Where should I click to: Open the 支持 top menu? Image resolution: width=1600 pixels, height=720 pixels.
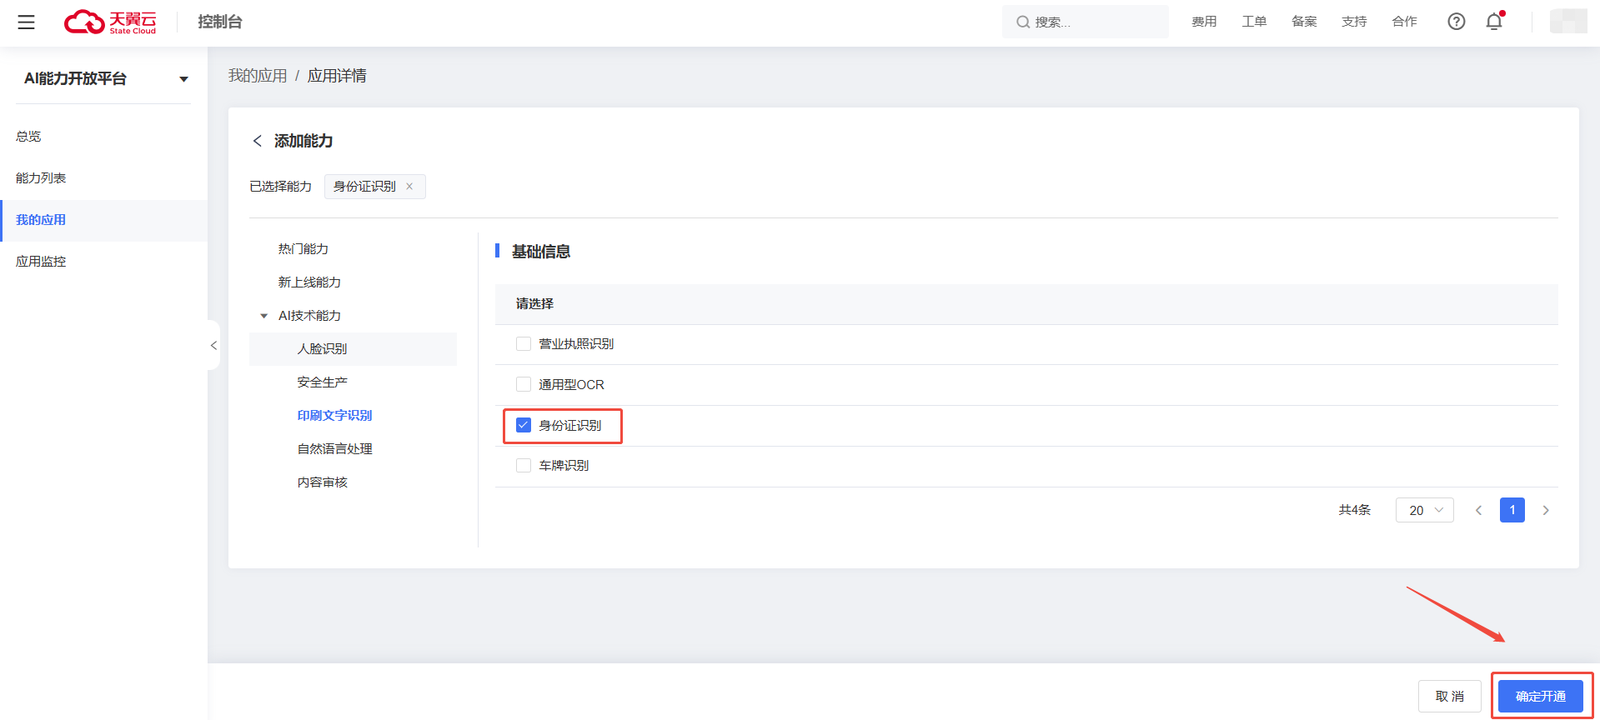click(x=1354, y=22)
